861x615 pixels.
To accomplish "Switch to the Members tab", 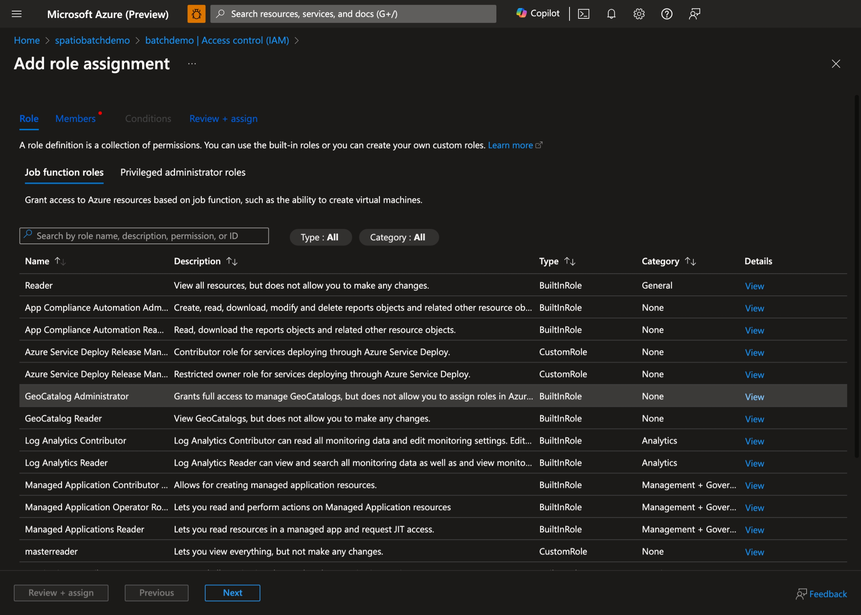I will (x=75, y=119).
